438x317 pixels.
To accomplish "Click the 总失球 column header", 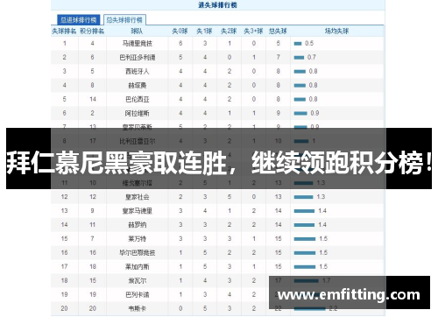I will tap(278, 31).
